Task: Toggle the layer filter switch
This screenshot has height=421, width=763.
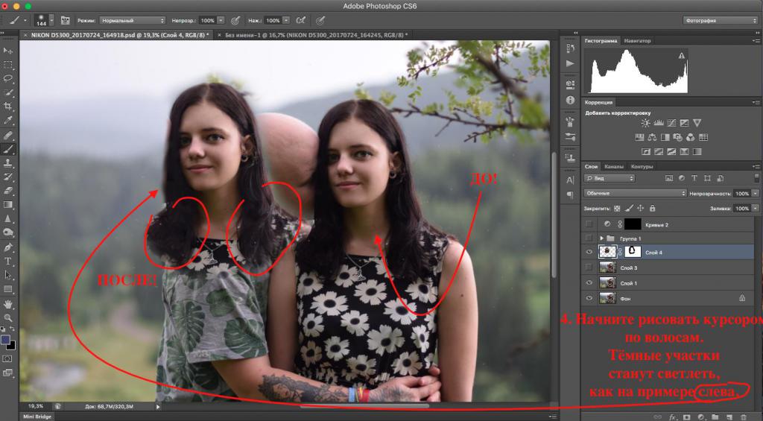Action: 756,178
